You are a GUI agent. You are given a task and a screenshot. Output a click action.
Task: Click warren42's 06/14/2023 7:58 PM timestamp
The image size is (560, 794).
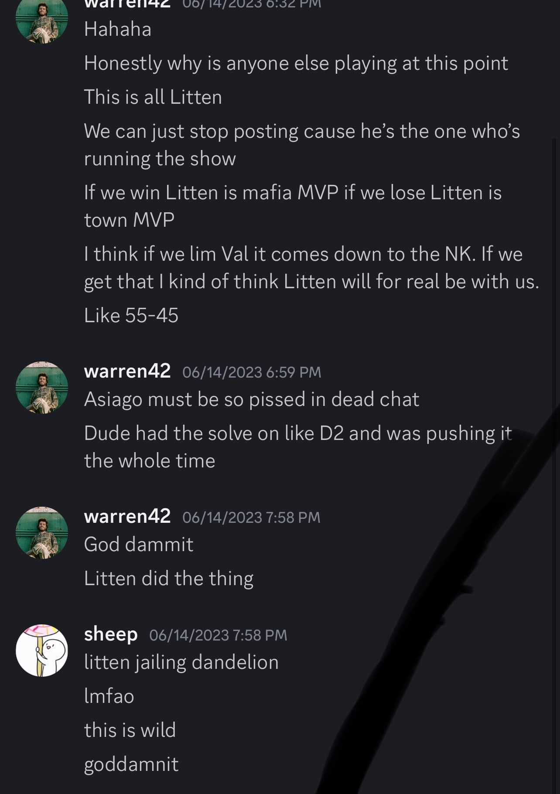pos(251,518)
